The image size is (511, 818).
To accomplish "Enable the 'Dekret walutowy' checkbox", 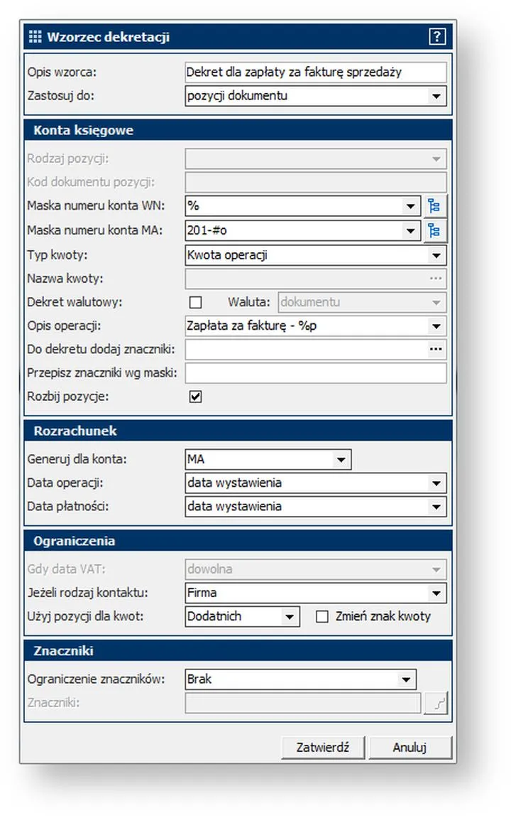I will [x=195, y=302].
